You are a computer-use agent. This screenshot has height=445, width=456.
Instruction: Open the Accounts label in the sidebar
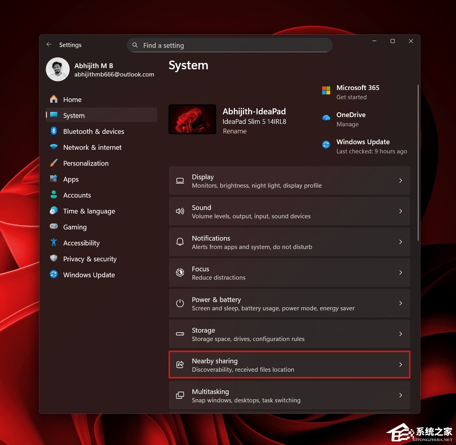click(x=77, y=195)
